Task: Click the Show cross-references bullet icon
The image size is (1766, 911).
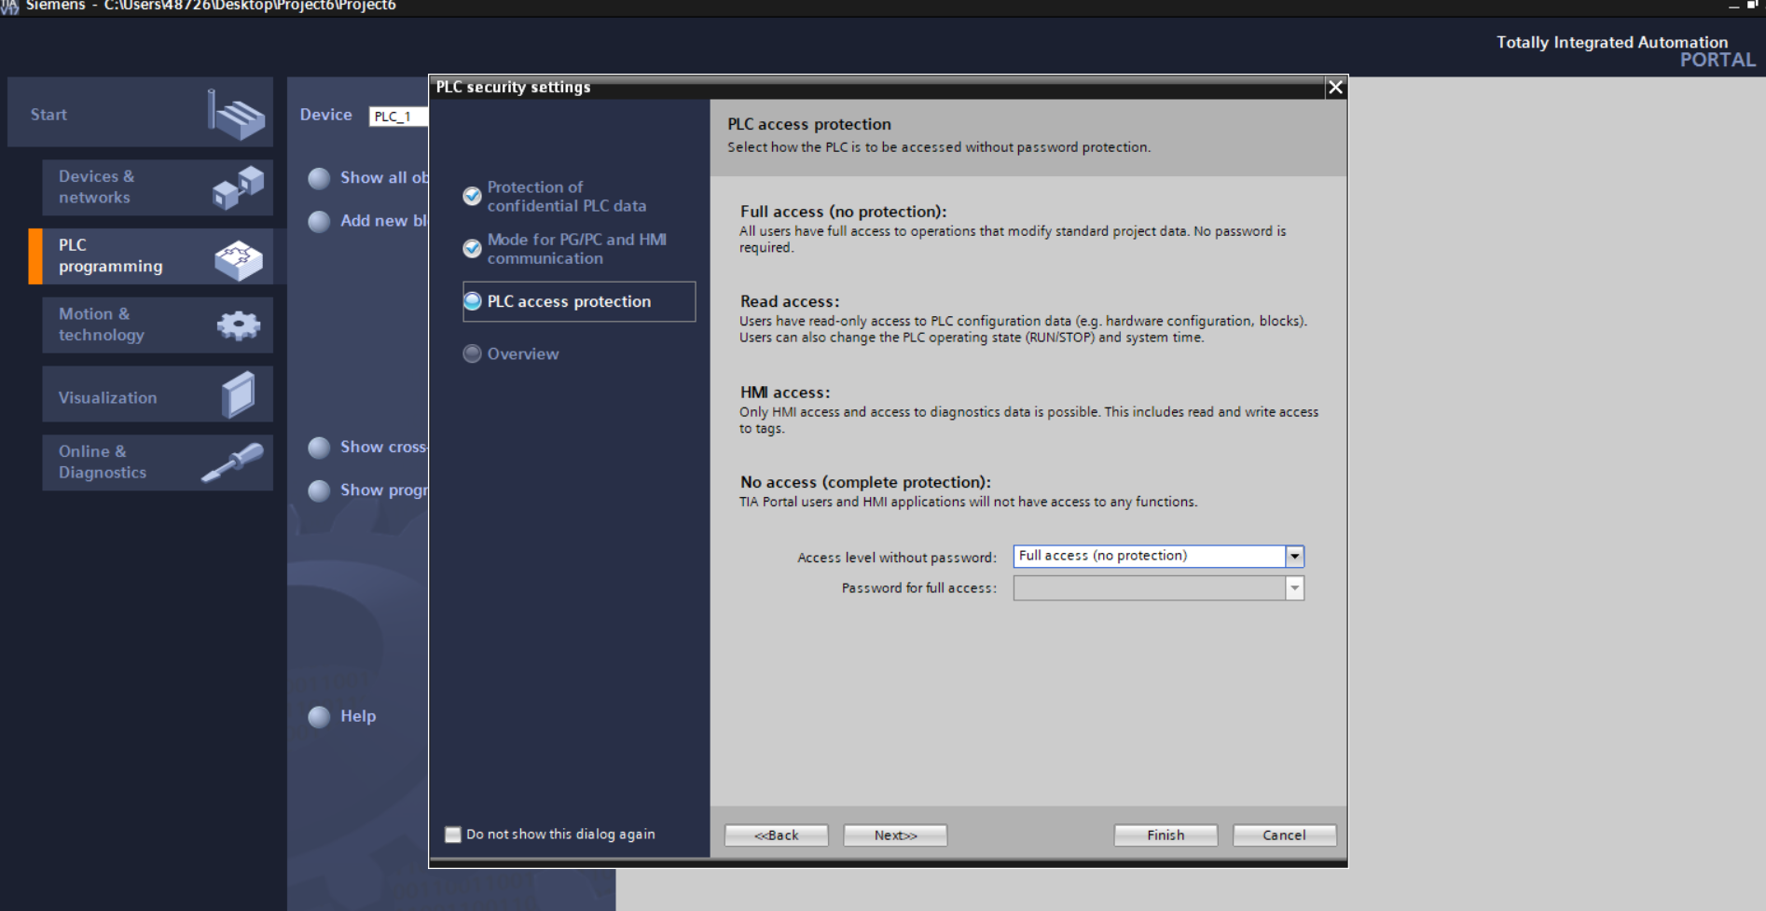Action: point(319,448)
